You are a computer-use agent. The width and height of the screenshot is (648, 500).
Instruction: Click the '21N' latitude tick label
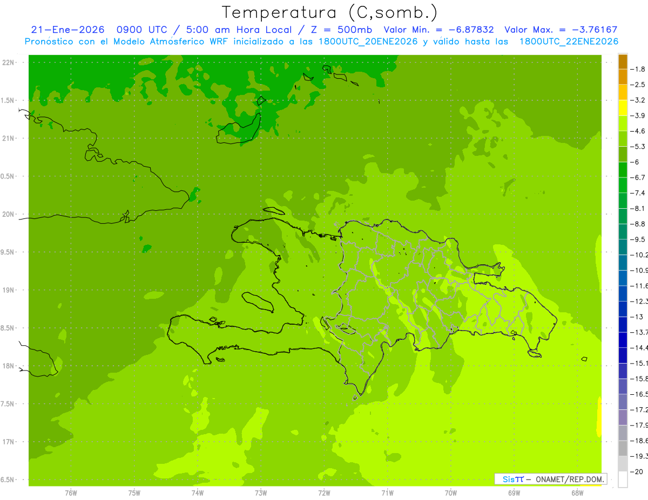[x=9, y=138]
